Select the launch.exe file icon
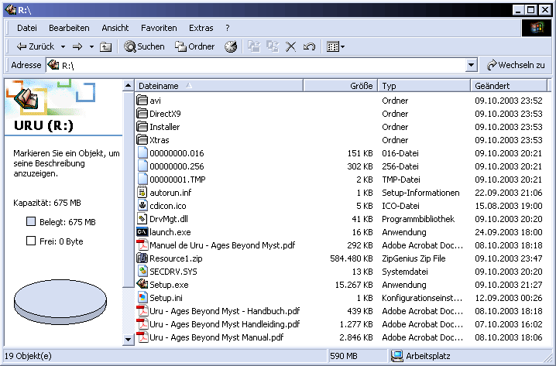 pos(142,232)
